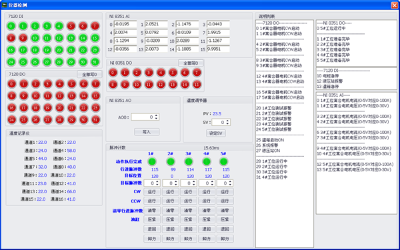Image resolution: width=400 pixels, height=250 pixels.
Task: Click 全部写0 button in NI 8351 DO panel
Action: (191, 63)
